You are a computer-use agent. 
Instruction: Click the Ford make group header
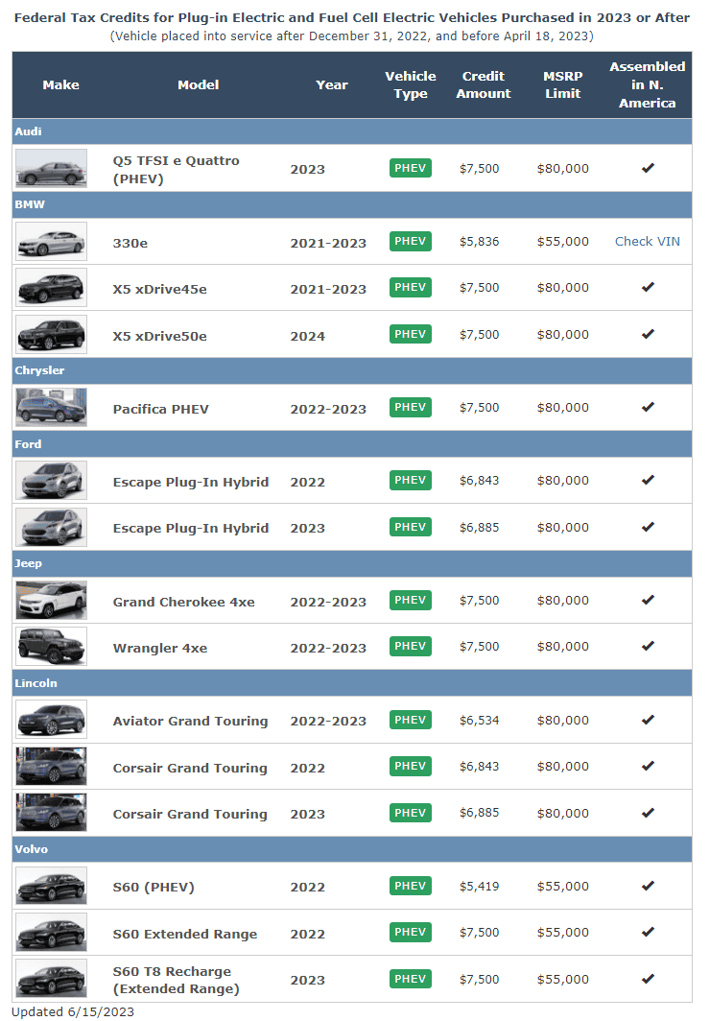352,444
